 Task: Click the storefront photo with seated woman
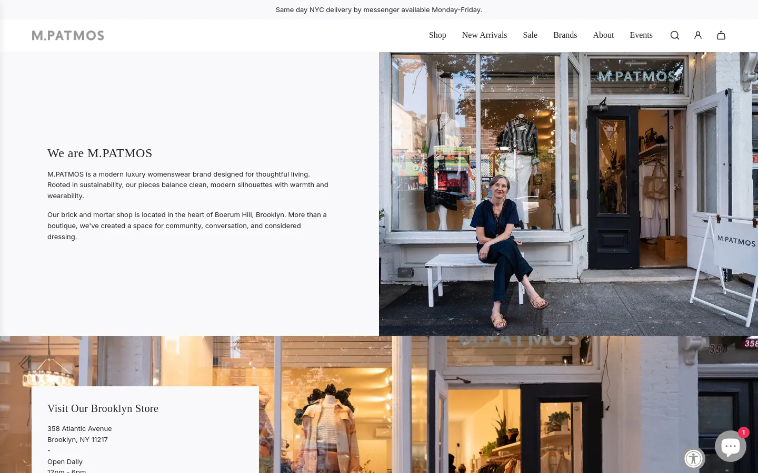pyautogui.click(x=568, y=194)
